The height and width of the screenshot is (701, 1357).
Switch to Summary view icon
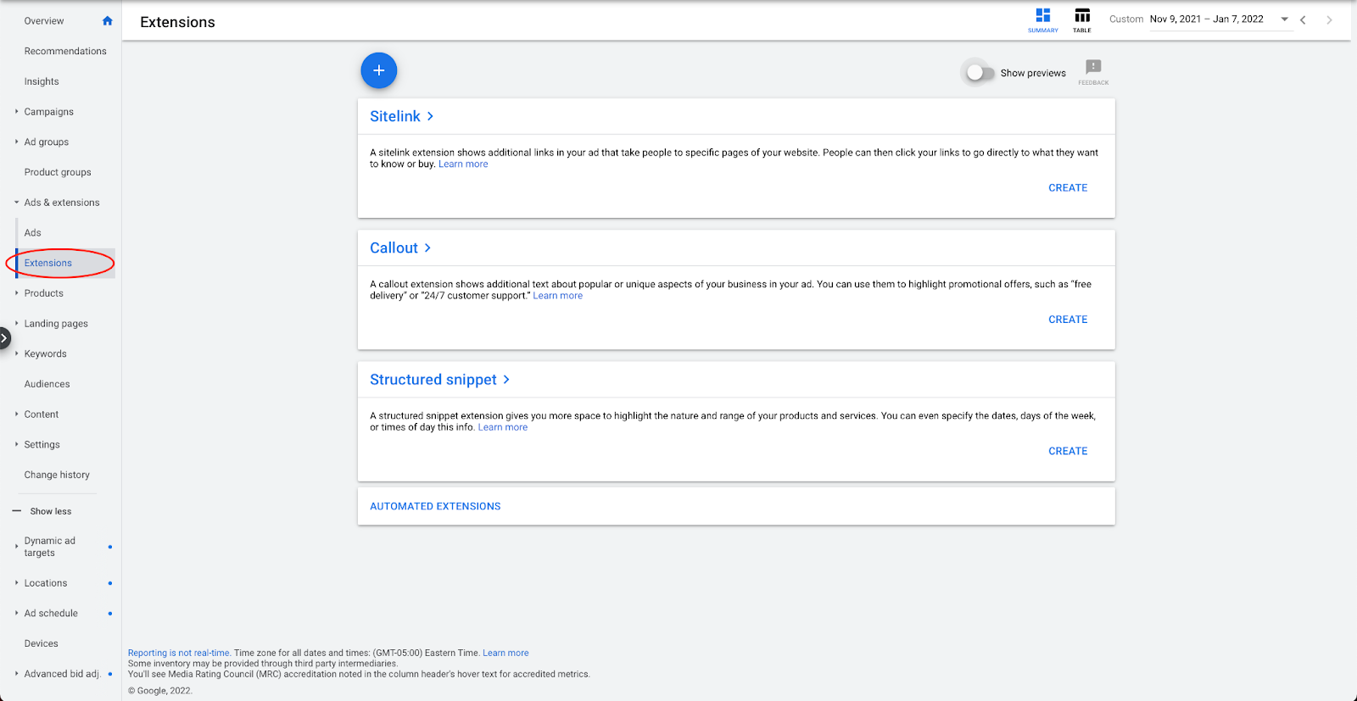click(x=1042, y=17)
